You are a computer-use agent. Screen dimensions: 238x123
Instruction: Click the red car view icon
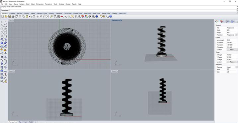[x=62, y=16]
